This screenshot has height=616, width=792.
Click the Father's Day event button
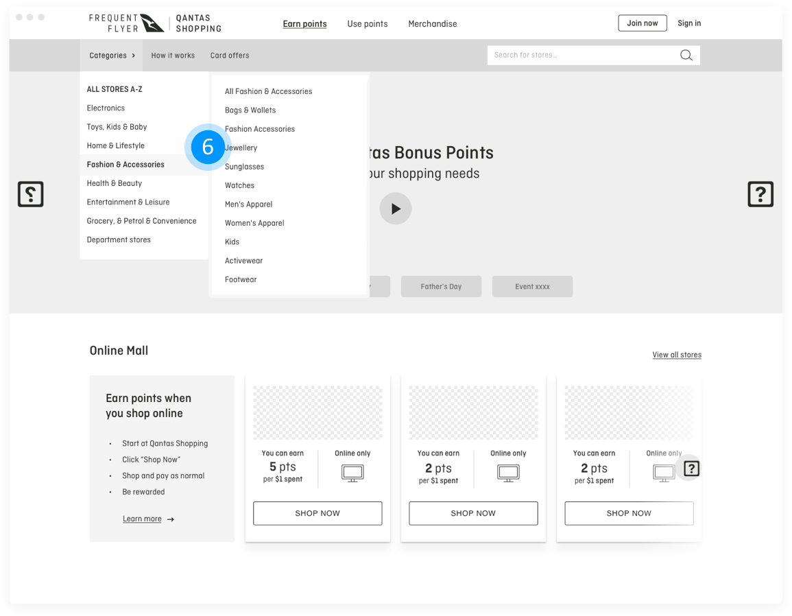point(441,287)
